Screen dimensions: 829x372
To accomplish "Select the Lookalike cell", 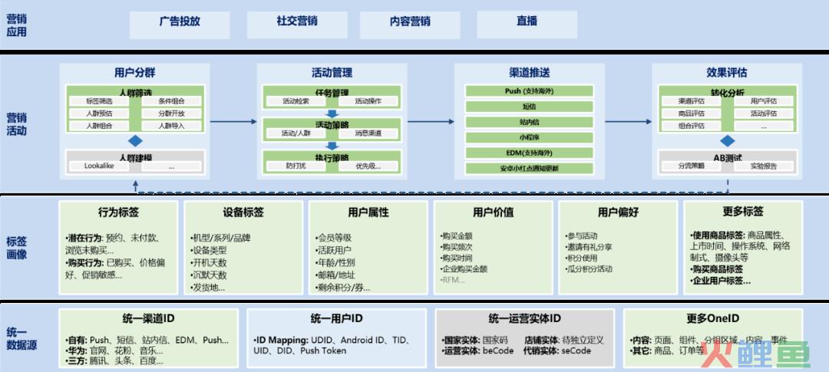I will [99, 166].
